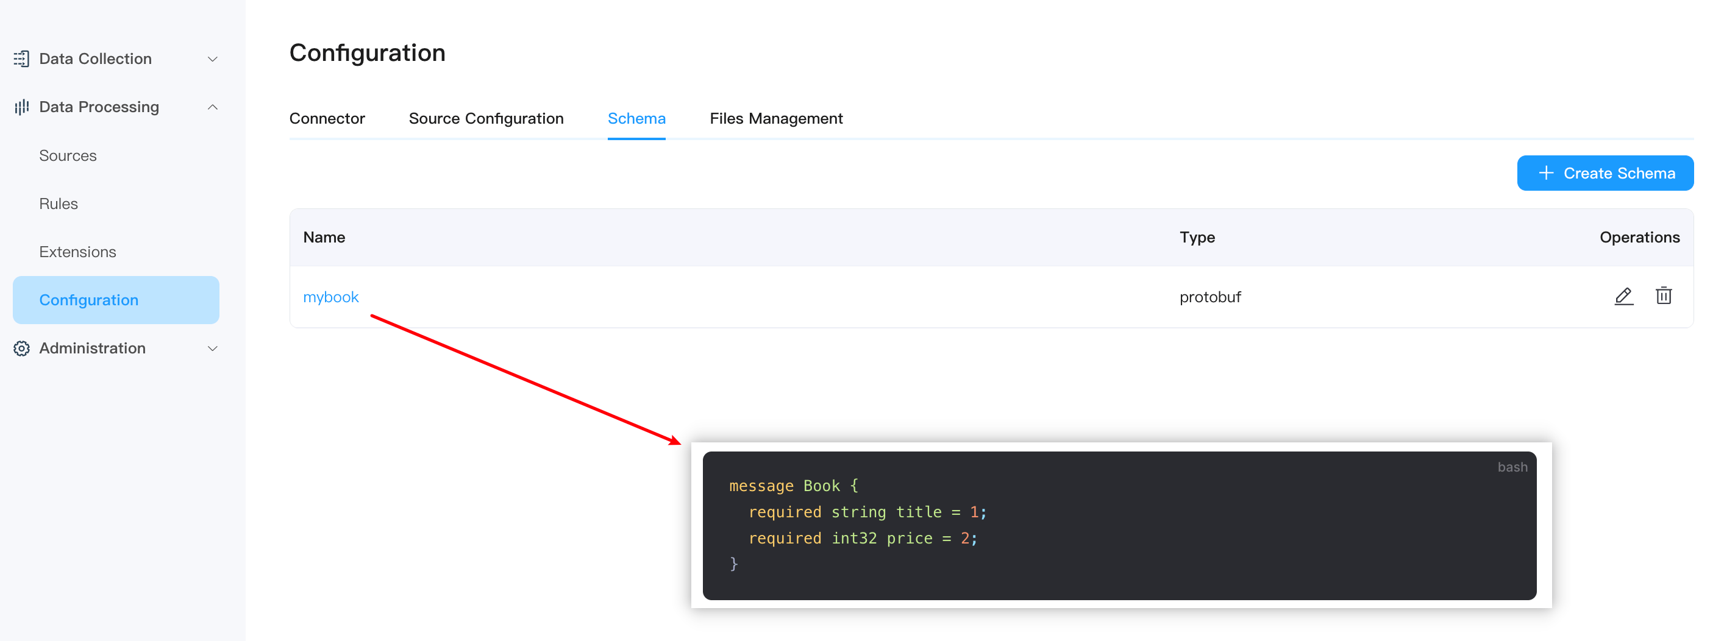Click the Name column header
Screen dimensions: 1724x641
click(324, 238)
